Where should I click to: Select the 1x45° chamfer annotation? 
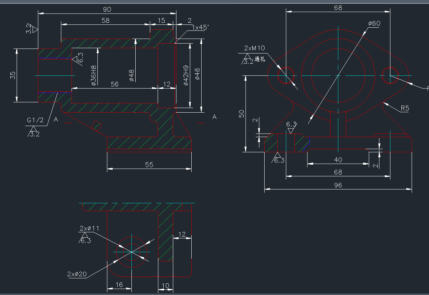click(x=200, y=27)
